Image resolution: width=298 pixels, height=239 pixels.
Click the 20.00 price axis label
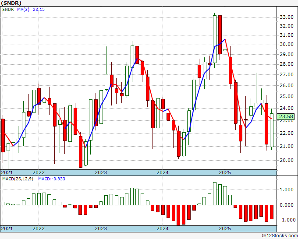[287, 160]
